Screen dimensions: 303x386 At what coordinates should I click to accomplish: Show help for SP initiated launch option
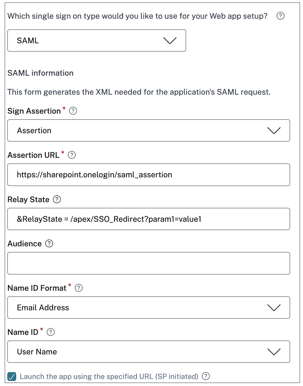pyautogui.click(x=206, y=376)
